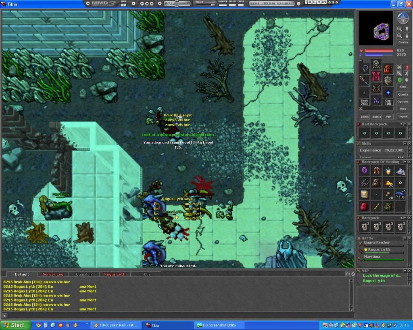Toggle secure mode hand icon

pyautogui.click(x=407, y=80)
